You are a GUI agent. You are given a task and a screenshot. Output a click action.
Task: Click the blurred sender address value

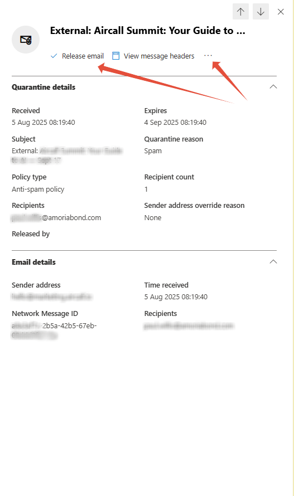(x=52, y=296)
